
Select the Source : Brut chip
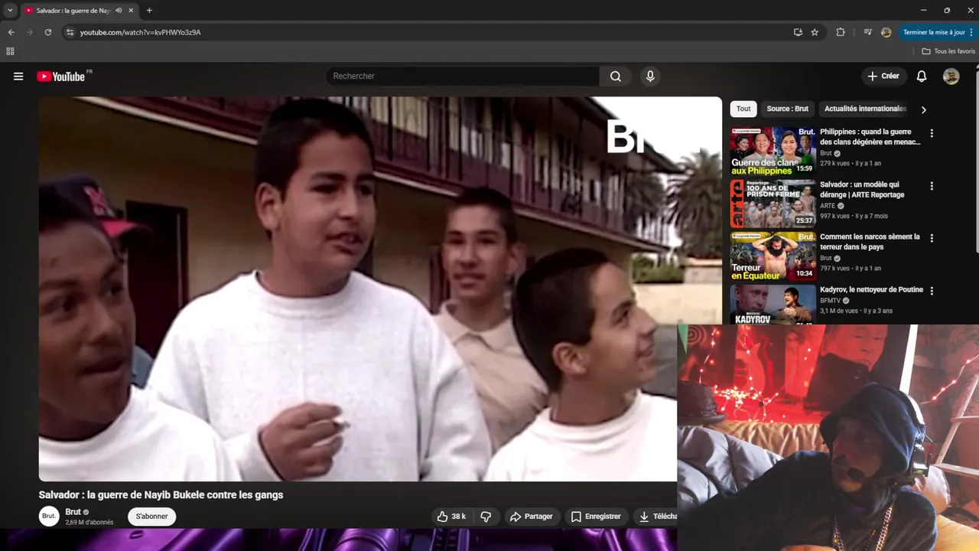click(787, 109)
